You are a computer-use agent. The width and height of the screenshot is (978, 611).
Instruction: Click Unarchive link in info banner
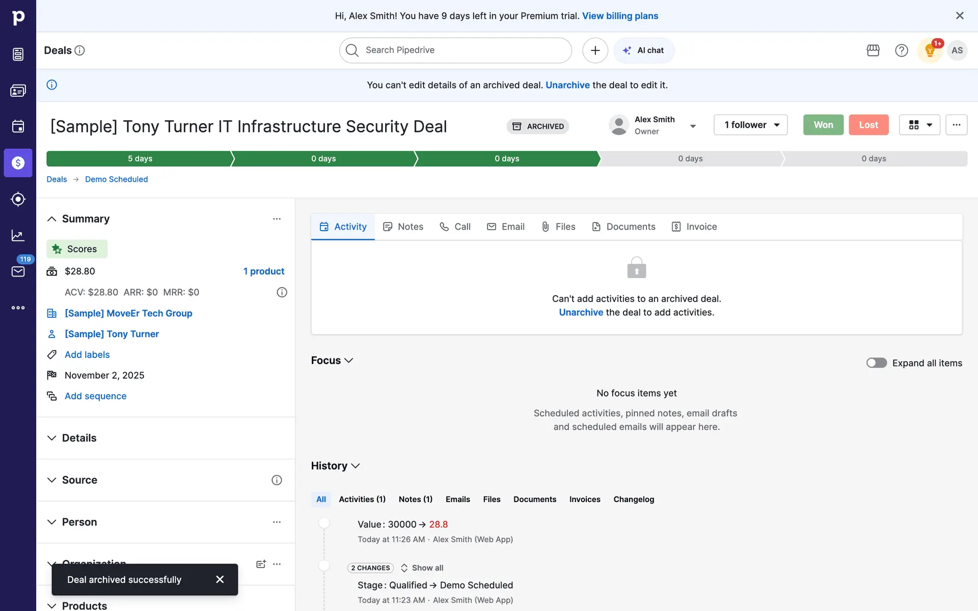click(x=567, y=85)
